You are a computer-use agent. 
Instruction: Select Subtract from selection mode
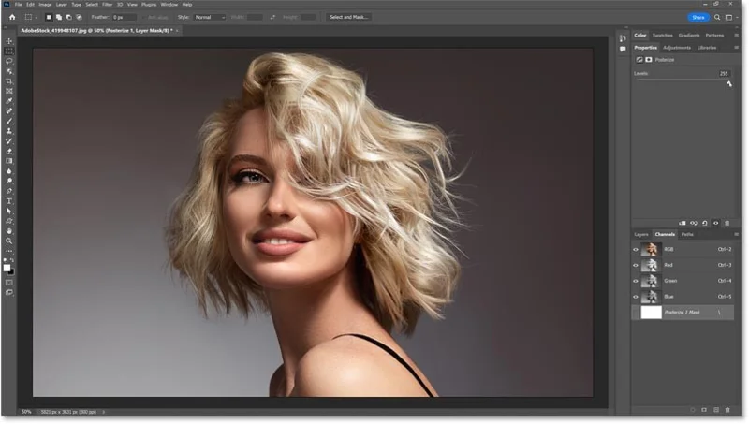click(x=68, y=17)
